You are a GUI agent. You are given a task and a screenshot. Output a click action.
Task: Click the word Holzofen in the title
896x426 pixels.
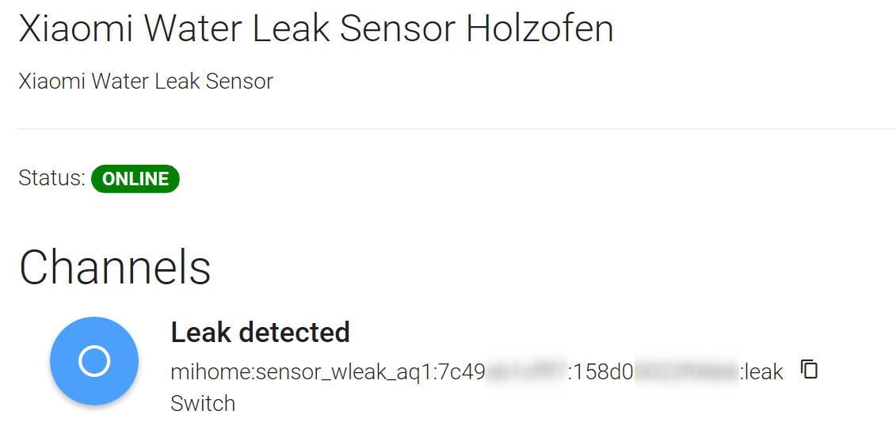540,30
